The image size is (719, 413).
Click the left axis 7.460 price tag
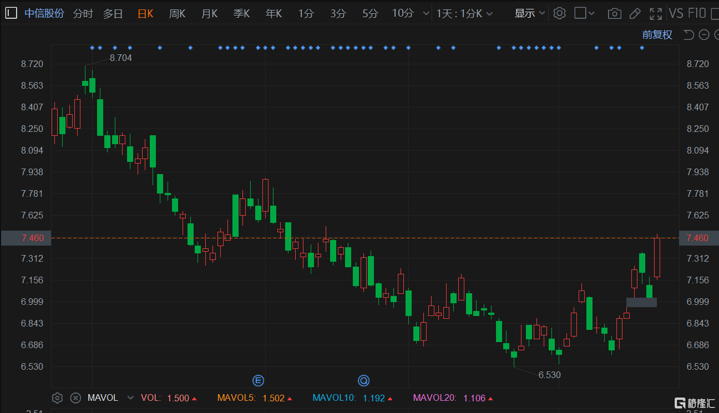(x=26, y=238)
